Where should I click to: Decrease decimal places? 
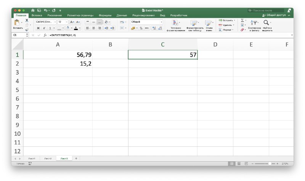tap(160, 28)
